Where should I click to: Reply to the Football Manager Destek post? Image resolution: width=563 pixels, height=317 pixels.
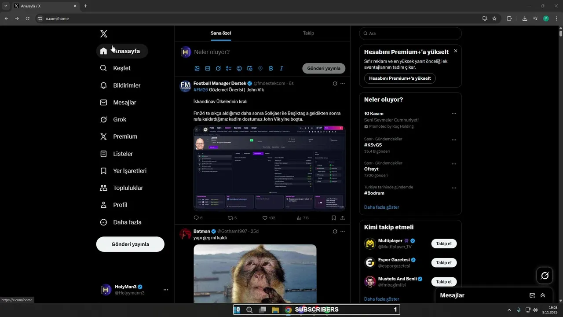[198, 218]
